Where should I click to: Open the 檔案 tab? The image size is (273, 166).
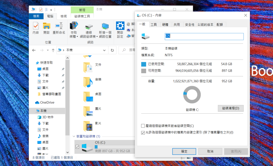(x=36, y=16)
